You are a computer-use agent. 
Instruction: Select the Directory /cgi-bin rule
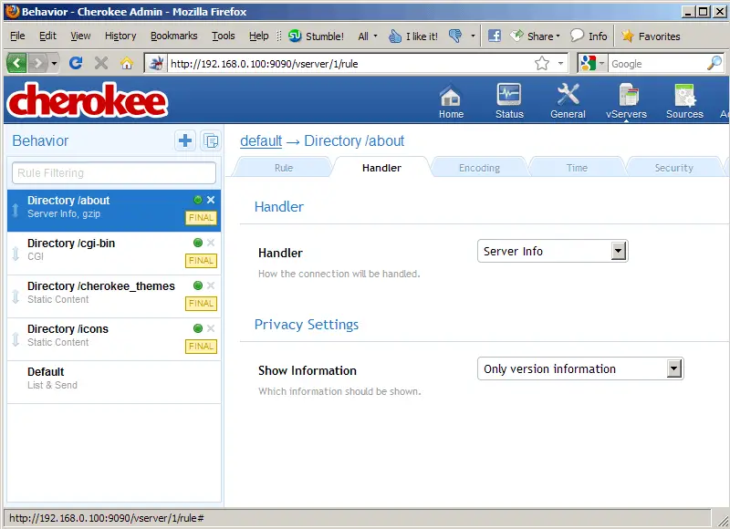click(x=114, y=254)
